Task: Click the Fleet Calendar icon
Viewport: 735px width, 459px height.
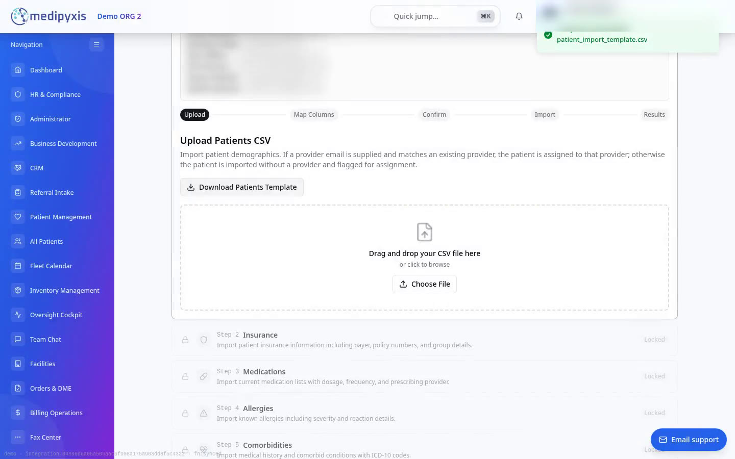Action: tap(18, 266)
